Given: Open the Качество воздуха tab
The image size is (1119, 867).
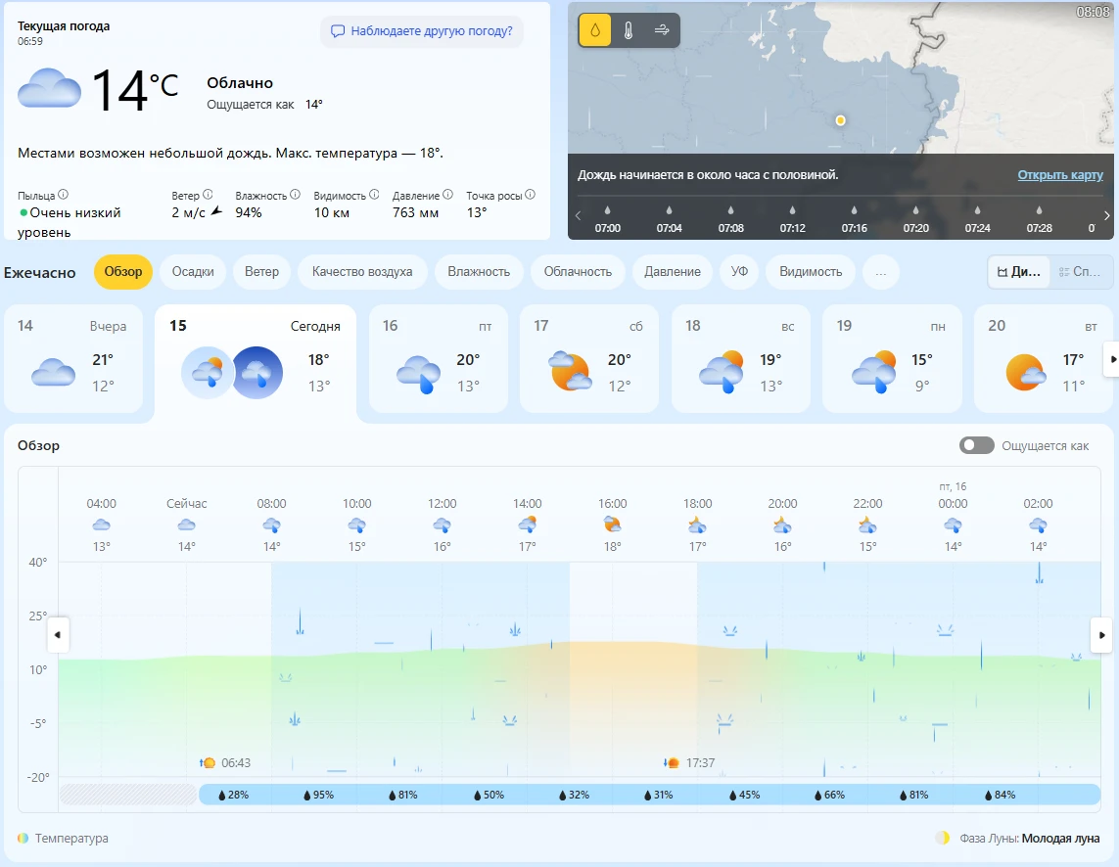Looking at the screenshot, I should point(362,272).
